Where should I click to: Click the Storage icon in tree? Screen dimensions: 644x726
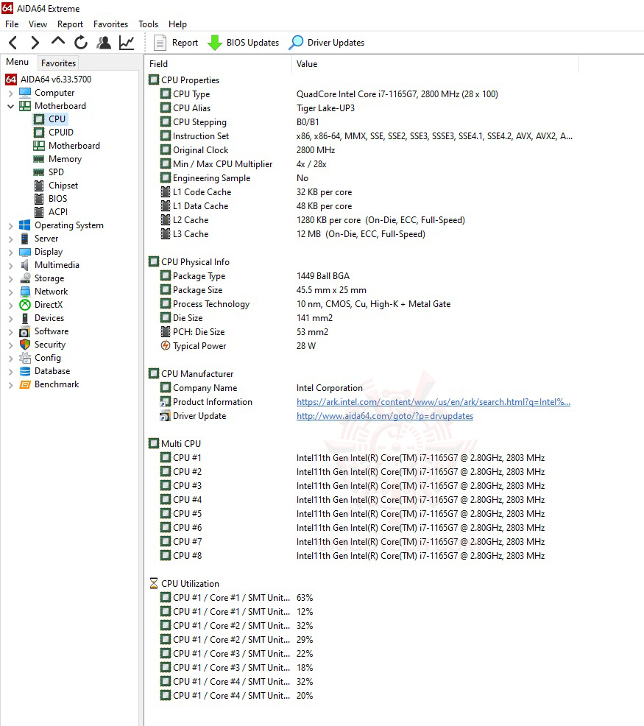[25, 278]
